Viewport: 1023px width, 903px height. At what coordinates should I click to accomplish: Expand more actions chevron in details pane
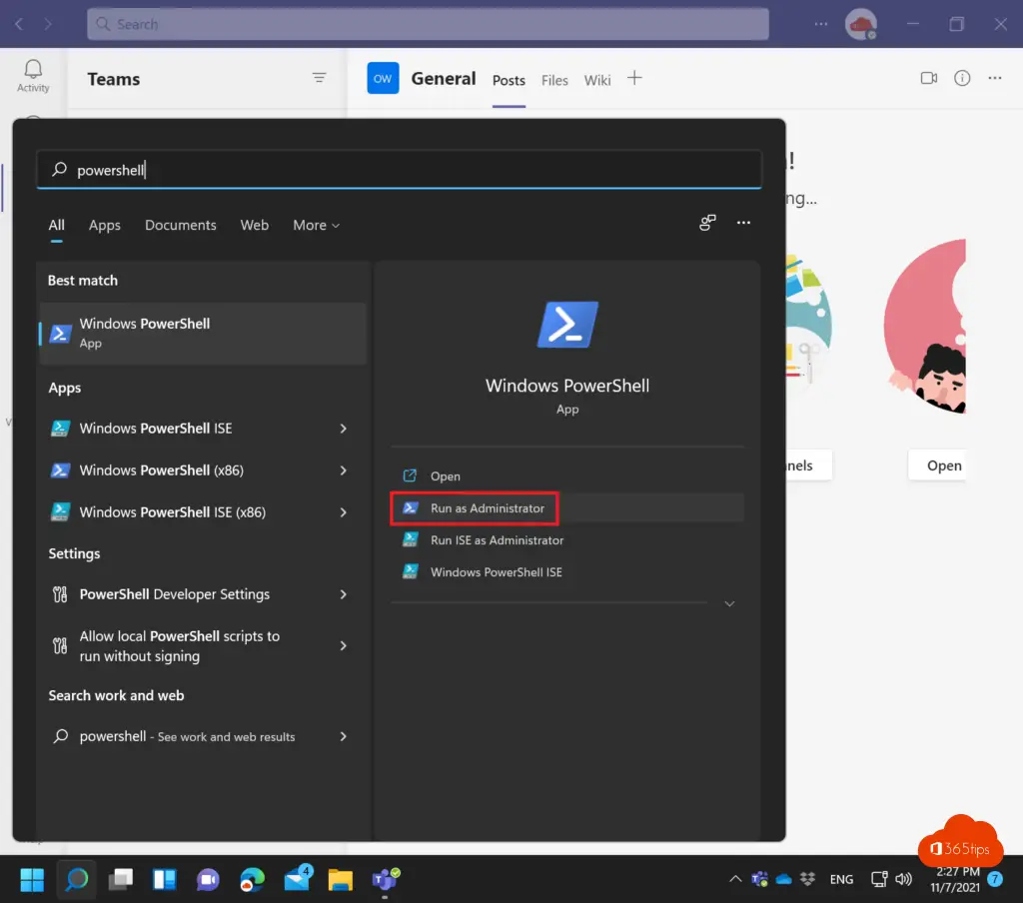(729, 604)
